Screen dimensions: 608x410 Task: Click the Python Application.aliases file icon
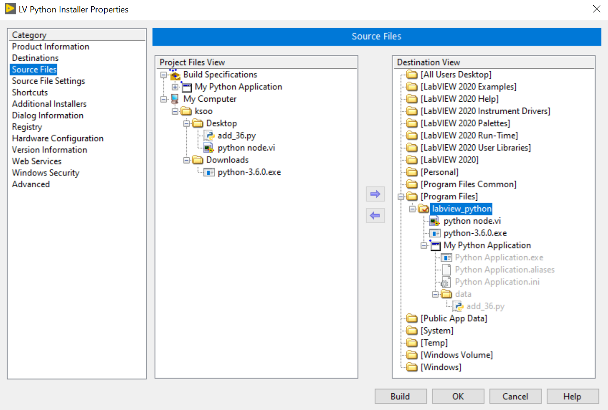click(446, 270)
